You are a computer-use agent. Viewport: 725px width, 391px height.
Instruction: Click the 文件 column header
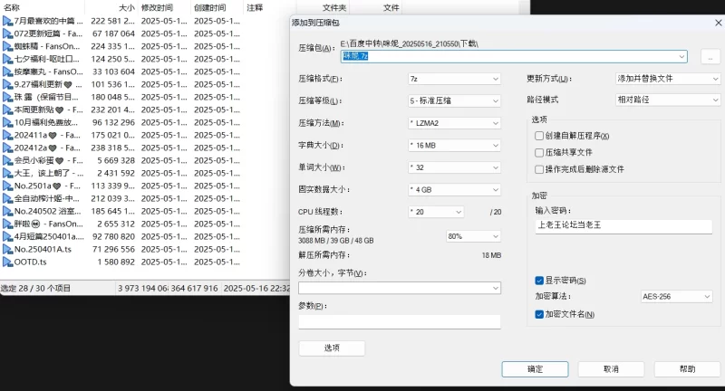[391, 7]
